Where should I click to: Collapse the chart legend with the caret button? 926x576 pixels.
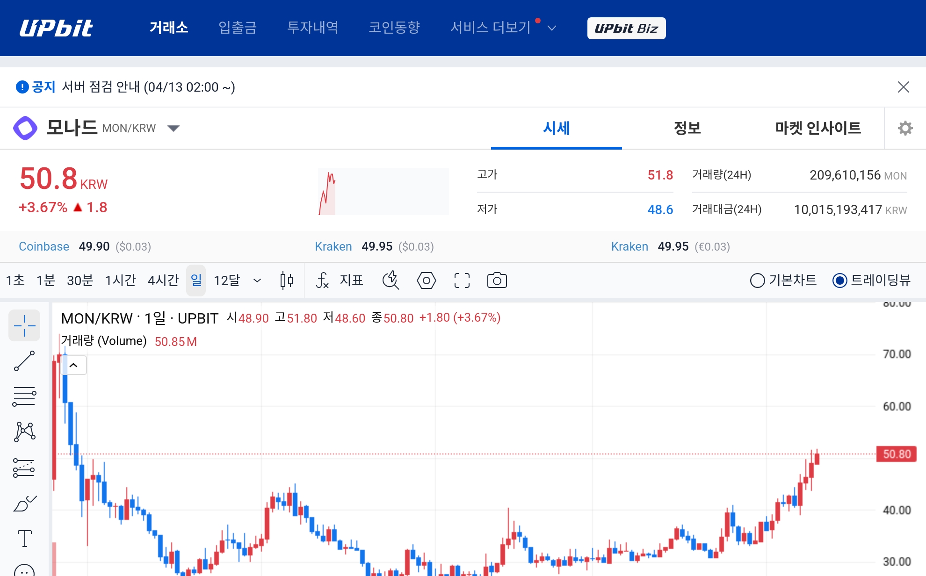click(x=74, y=365)
